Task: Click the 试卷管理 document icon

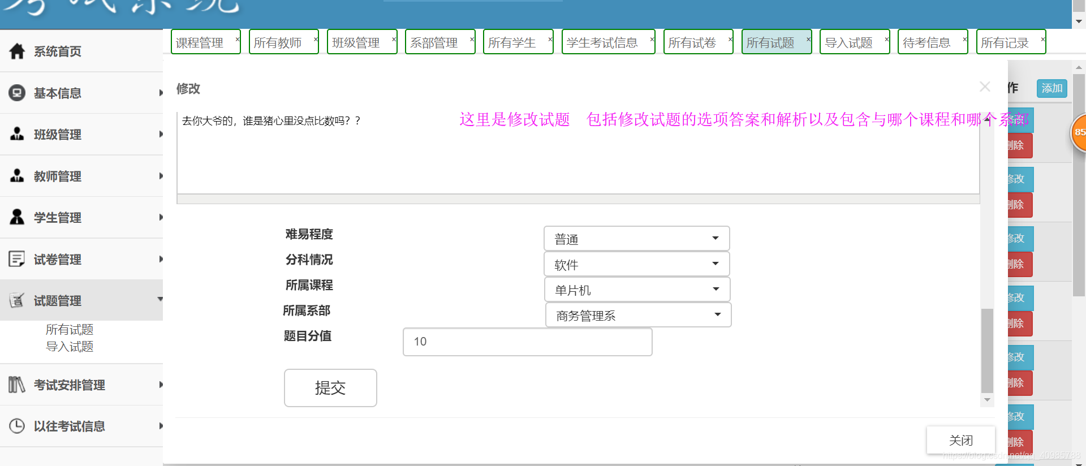Action: tap(17, 259)
